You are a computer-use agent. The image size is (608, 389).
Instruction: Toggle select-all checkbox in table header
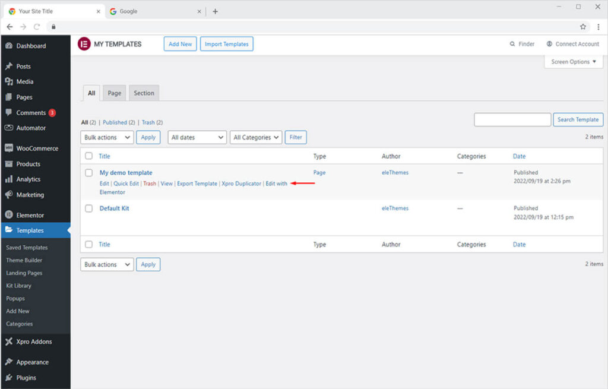[x=88, y=156]
